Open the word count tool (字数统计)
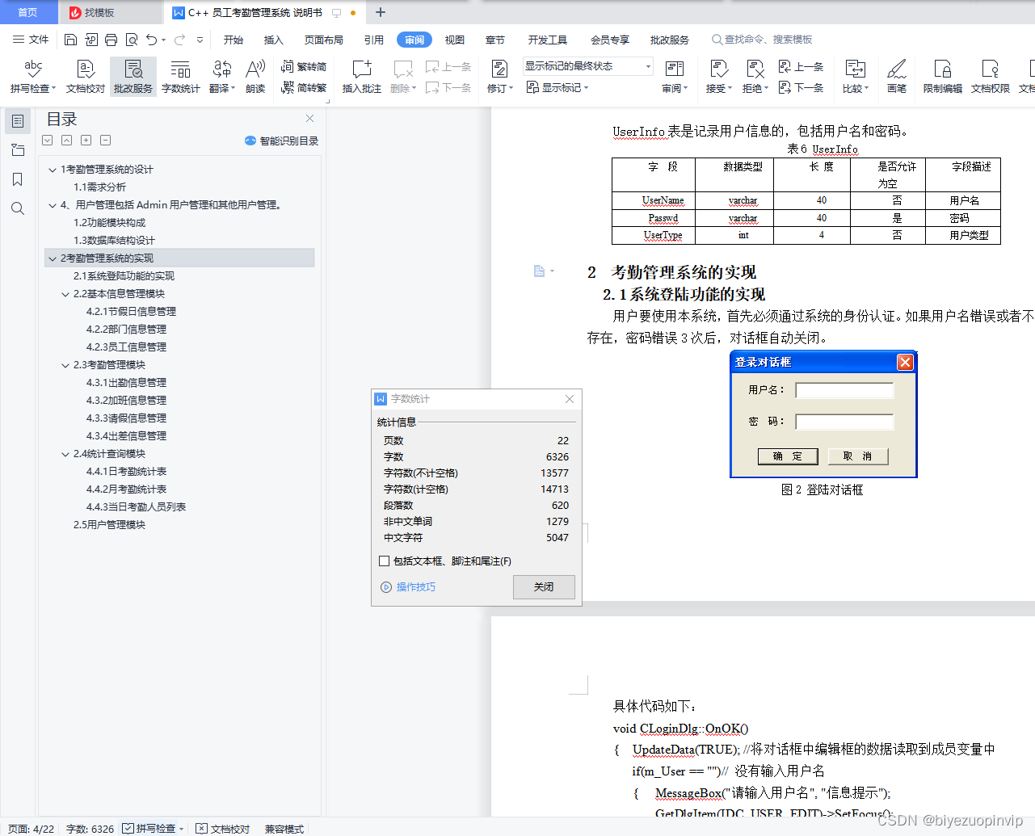Image resolution: width=1035 pixels, height=836 pixels. (181, 76)
